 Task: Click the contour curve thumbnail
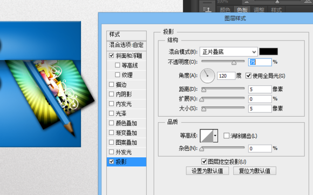click(207, 136)
